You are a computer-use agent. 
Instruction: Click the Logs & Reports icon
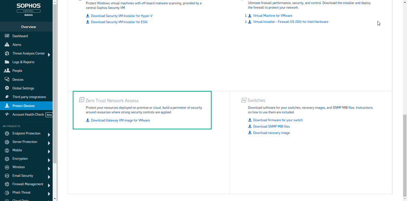tap(7, 62)
